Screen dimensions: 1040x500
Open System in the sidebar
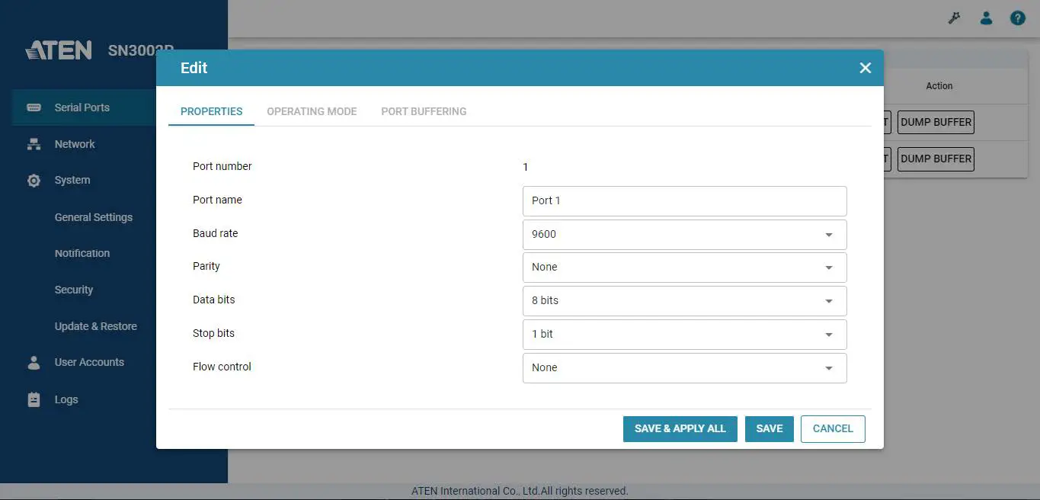pos(72,181)
